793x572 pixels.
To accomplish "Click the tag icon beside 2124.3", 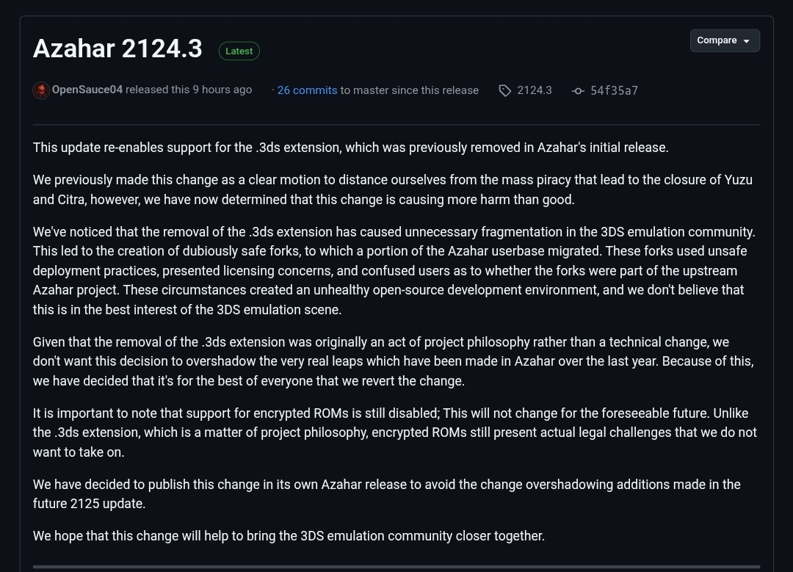I will pyautogui.click(x=504, y=90).
